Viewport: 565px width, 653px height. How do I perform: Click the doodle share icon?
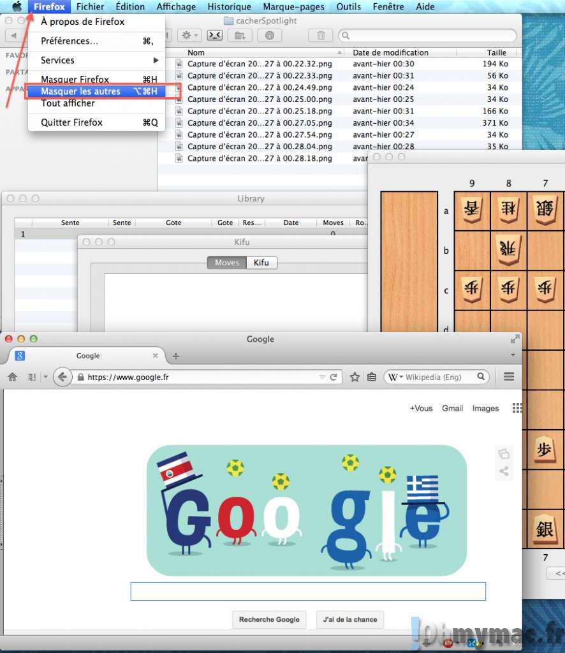pos(504,471)
